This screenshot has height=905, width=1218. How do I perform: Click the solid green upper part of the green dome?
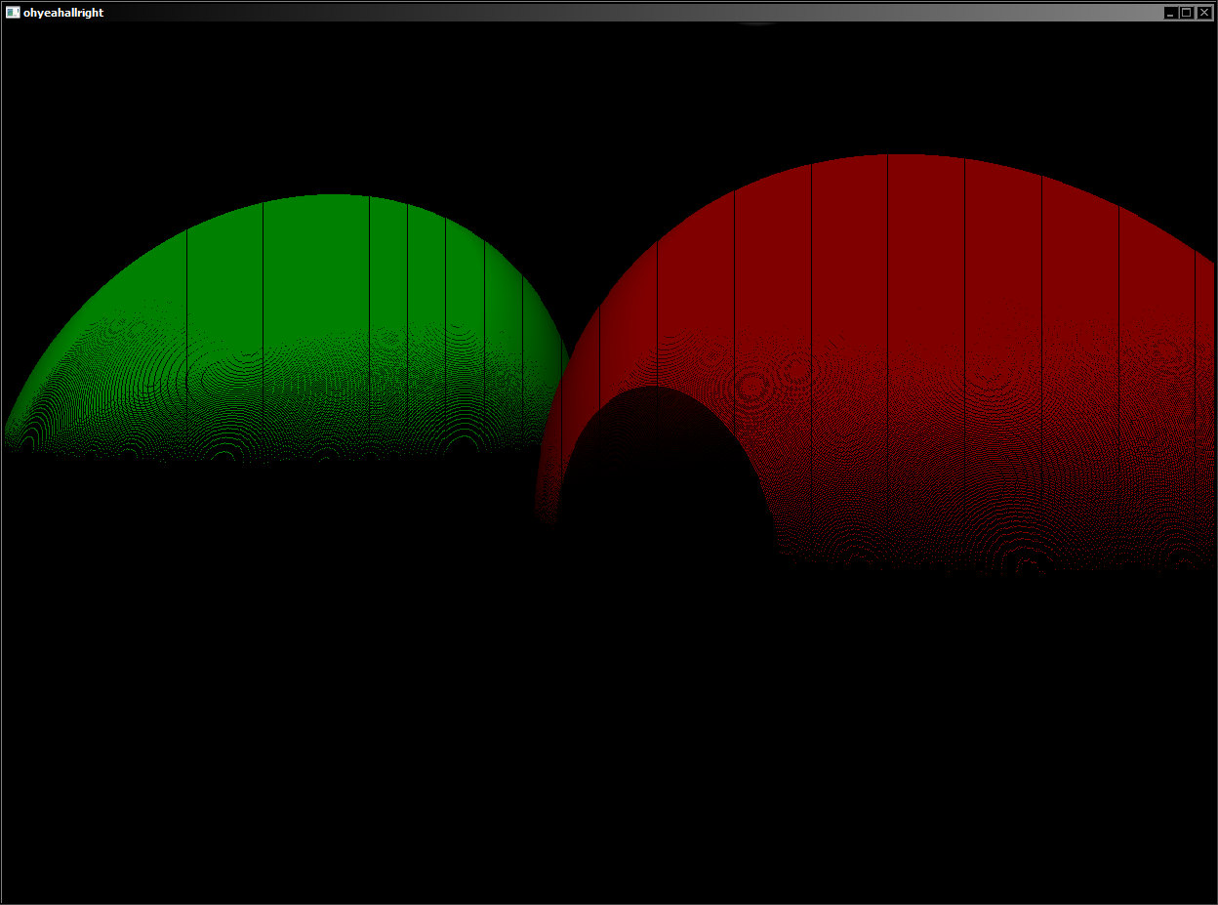[x=312, y=254]
